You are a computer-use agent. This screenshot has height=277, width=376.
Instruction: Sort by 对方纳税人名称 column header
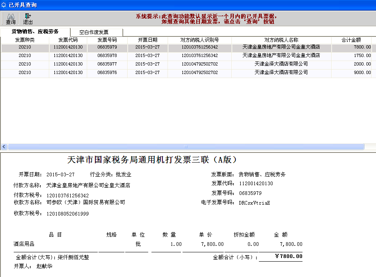pyautogui.click(x=281, y=40)
